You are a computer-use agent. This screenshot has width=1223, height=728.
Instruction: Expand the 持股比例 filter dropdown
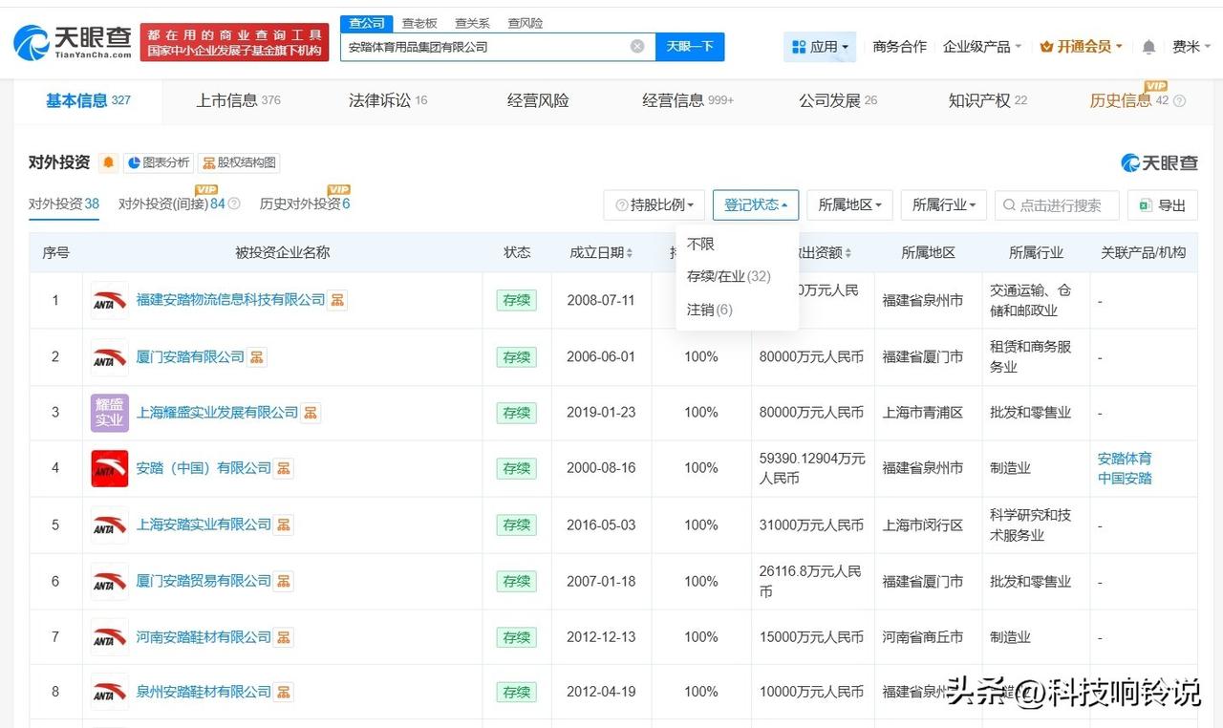[x=654, y=205]
